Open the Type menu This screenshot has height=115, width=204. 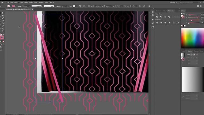tap(21, 3)
